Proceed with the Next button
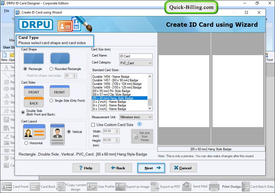 [151, 168]
